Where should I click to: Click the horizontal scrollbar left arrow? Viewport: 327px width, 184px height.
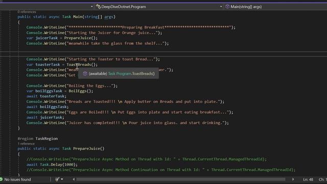tap(74, 179)
